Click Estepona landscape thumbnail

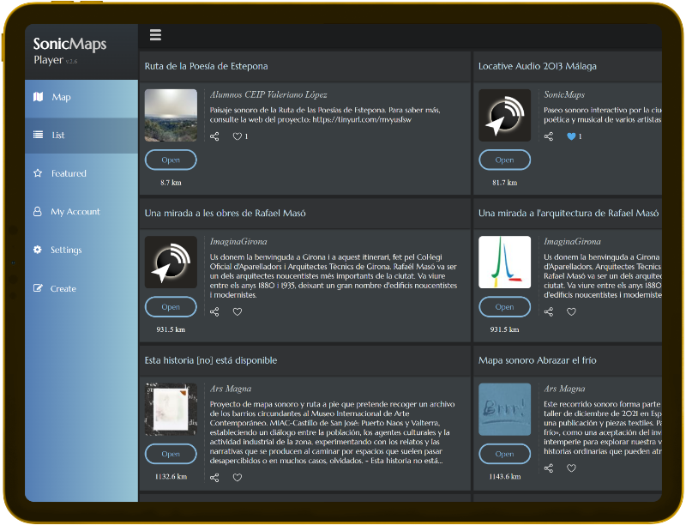click(171, 115)
